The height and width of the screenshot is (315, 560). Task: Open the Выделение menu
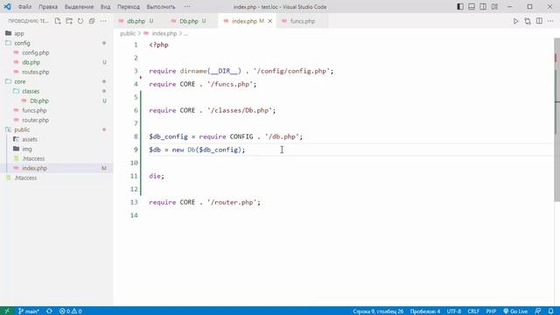pyautogui.click(x=79, y=7)
